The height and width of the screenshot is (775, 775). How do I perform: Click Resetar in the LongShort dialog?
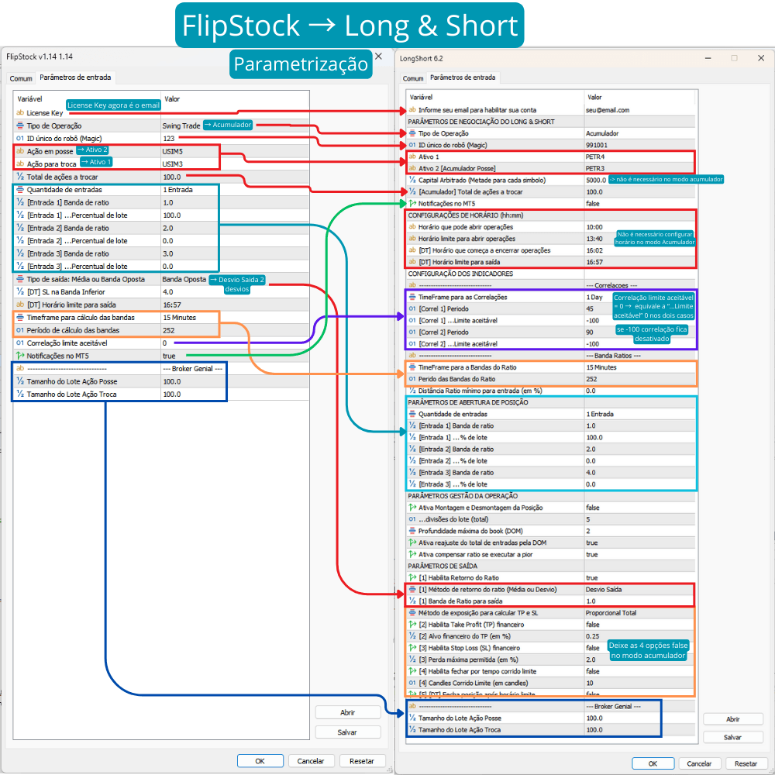coord(746,763)
